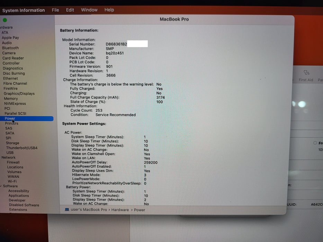Select the Network category in sidebar
Screen dimensions: 323x242
[x=8, y=157]
